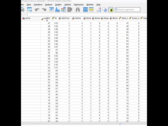Click the Go to variable icon

[x=57, y=9]
